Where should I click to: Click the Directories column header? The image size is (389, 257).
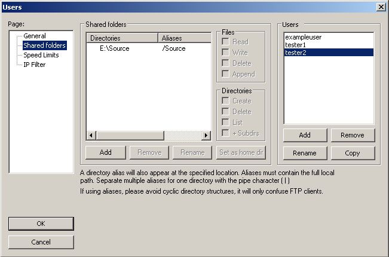[122, 38]
